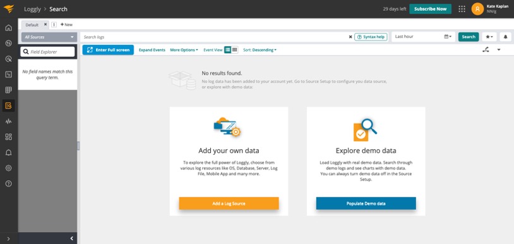Add a New search tab
Image resolution: width=514 pixels, height=244 pixels.
(x=66, y=25)
